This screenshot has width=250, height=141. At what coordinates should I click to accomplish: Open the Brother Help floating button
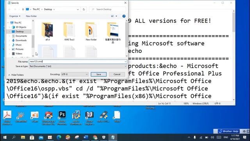pyautogui.click(x=228, y=131)
